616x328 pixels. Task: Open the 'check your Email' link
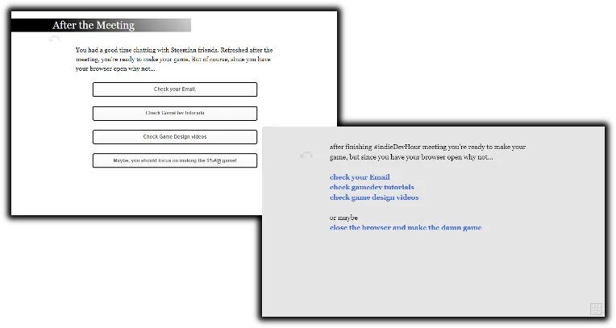(x=360, y=177)
